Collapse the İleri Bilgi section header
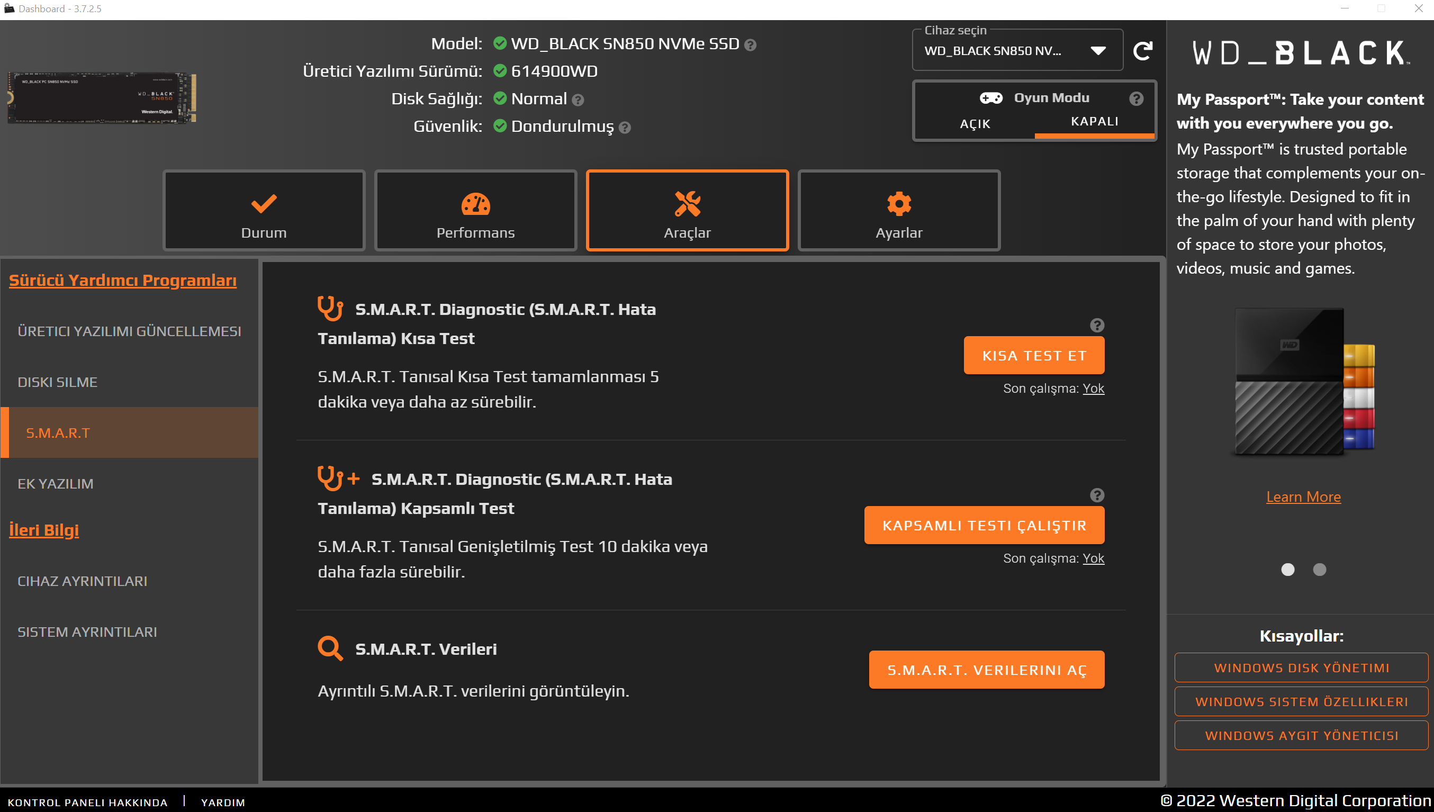The image size is (1434, 812). (x=44, y=530)
